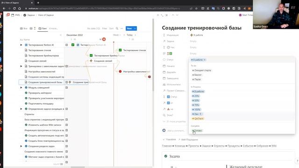Switch to the Гант view tab
This screenshot has width=299, height=168.
[x=43, y=28]
